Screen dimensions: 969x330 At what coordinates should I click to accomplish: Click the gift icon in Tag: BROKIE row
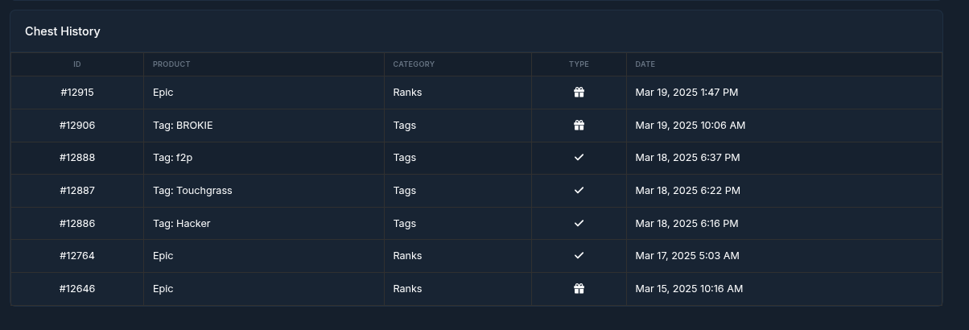[x=579, y=126]
